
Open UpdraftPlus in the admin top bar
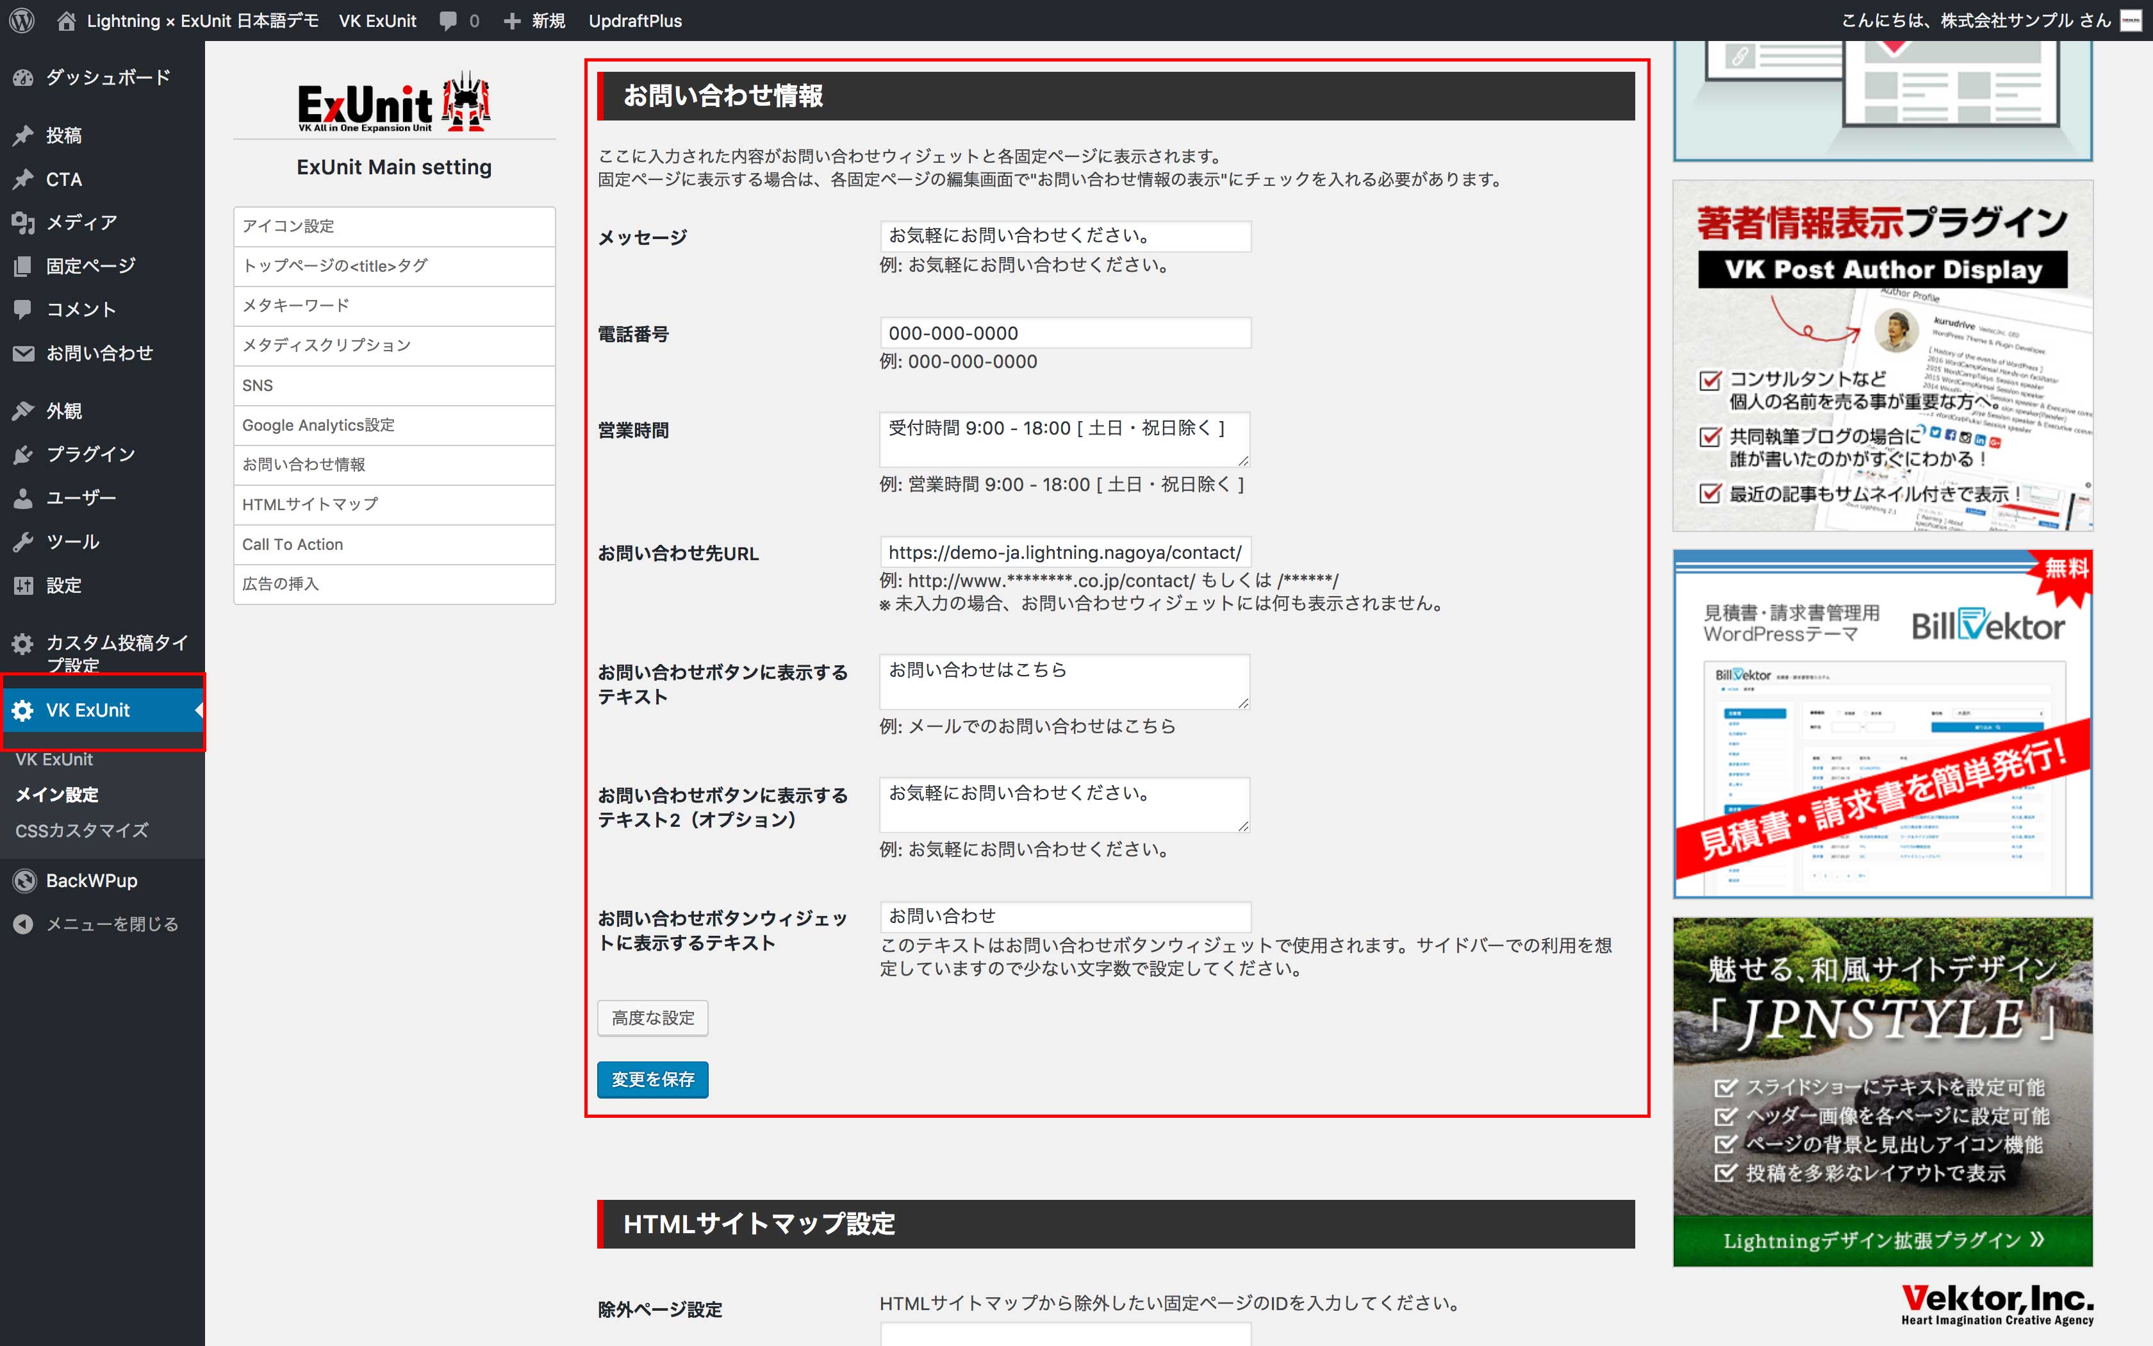[x=635, y=21]
